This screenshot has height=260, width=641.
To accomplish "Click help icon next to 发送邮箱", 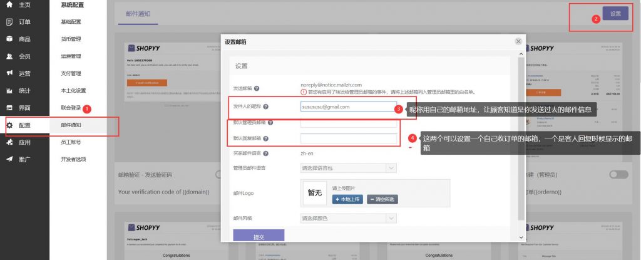I will pyautogui.click(x=257, y=89).
